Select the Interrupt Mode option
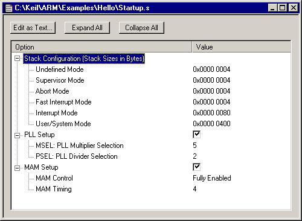The image size is (302, 221). pyautogui.click(x=57, y=113)
